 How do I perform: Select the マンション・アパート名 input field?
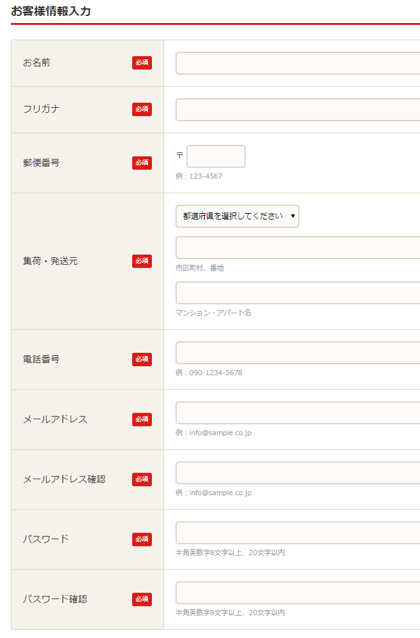(x=297, y=293)
